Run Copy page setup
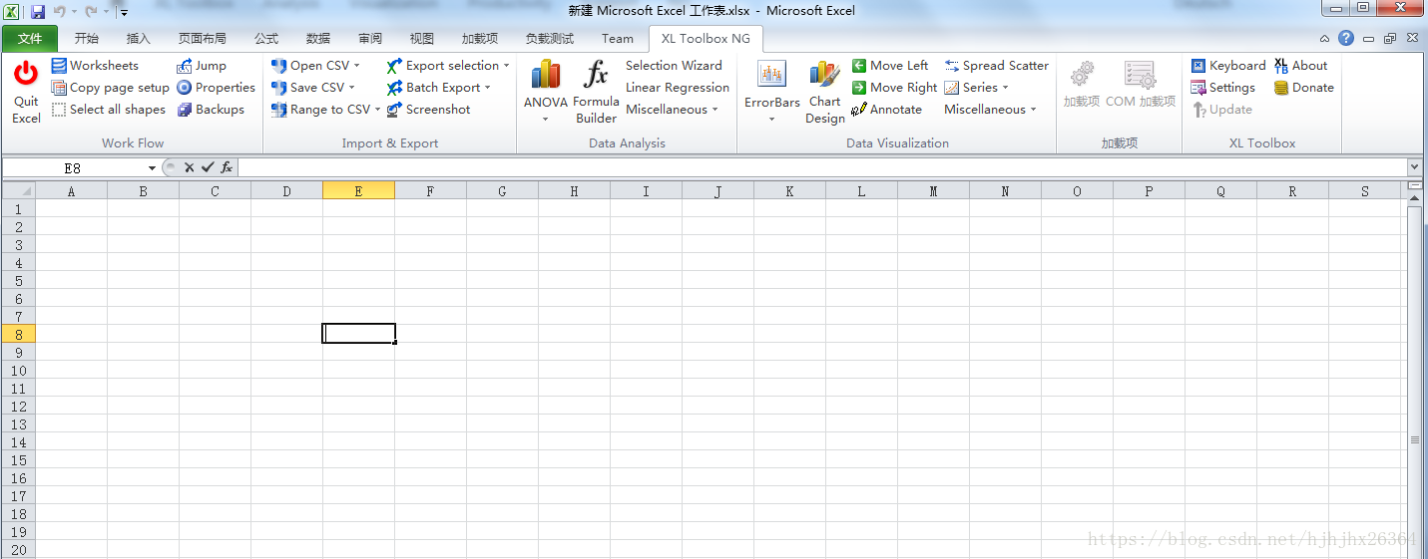 (x=110, y=87)
